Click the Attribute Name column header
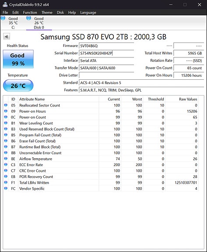The width and height of the screenshot is (207, 252). click(x=58, y=99)
